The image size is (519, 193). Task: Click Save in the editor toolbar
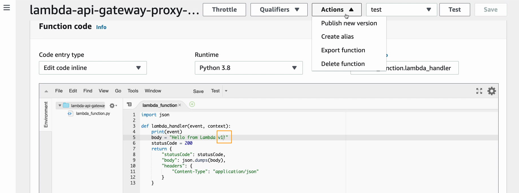point(198,91)
